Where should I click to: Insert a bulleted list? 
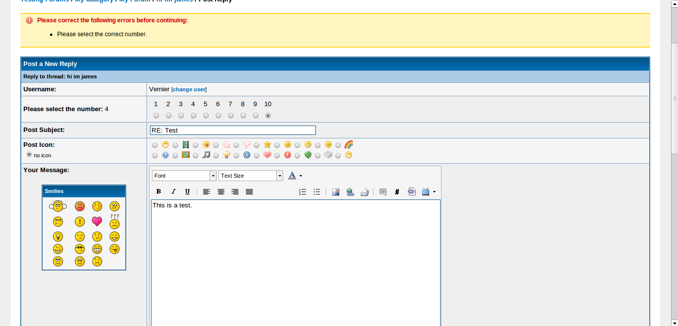(317, 192)
